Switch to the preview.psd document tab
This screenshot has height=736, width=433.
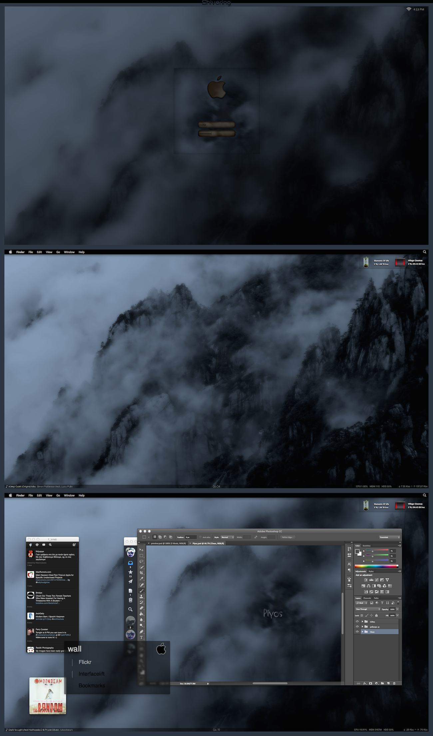coord(169,543)
